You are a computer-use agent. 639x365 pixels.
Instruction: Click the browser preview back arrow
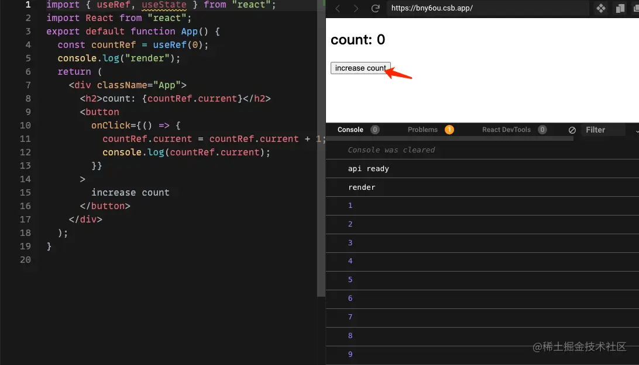[x=338, y=8]
